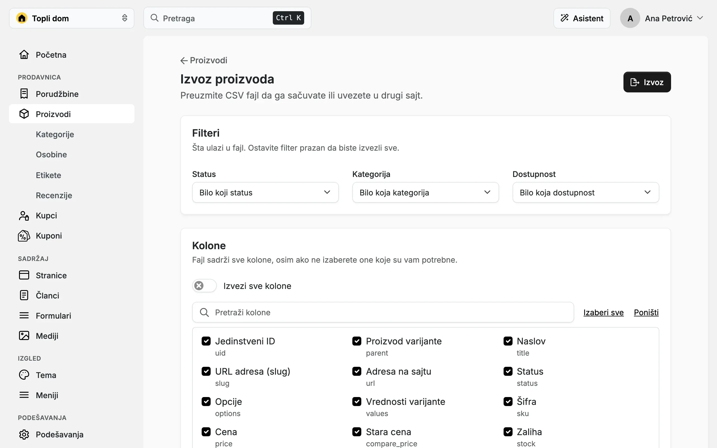Focus the Pretraži kolone search field

383,312
